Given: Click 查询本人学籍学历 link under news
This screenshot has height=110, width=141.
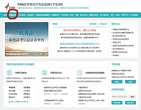Looking at the screenshot, I should pyautogui.click(x=64, y=51).
